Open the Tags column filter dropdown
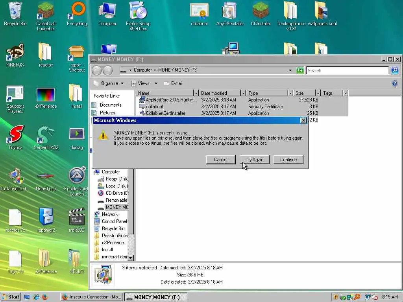 pyautogui.click(x=346, y=93)
